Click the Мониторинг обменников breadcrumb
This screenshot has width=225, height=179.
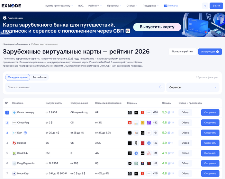pyautogui.click(x=15, y=44)
